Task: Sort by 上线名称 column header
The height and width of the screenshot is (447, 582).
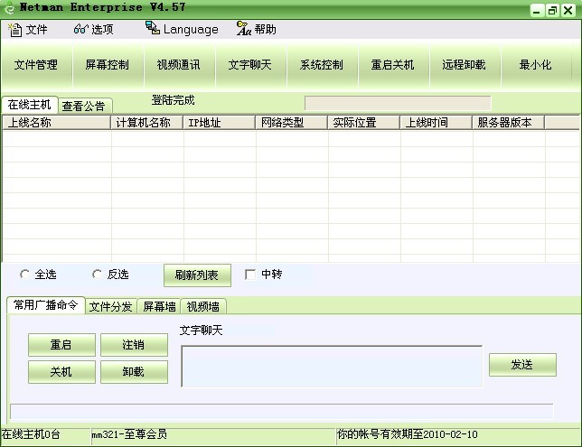Action: 56,123
